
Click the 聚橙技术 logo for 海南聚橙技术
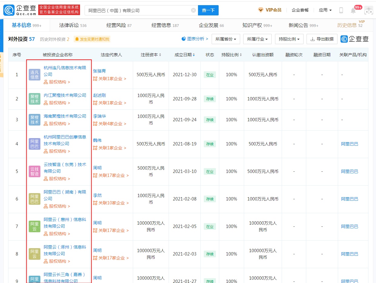35,120
